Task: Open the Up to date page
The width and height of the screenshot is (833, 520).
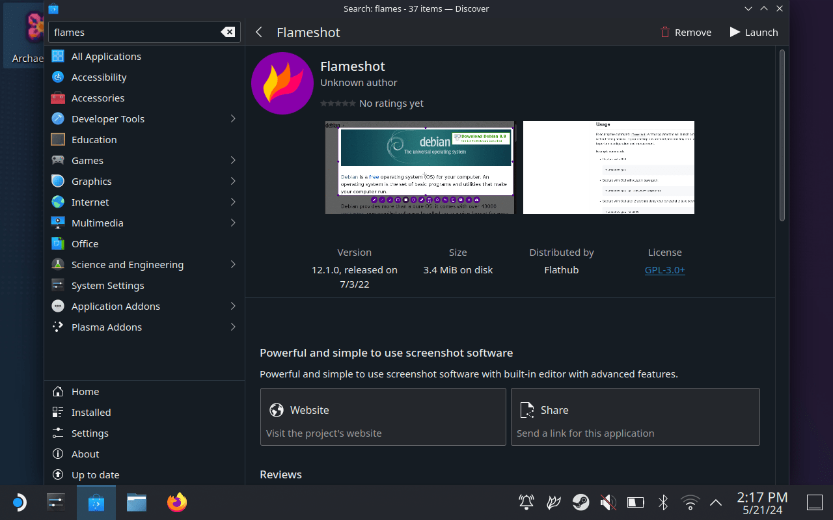Action: pyautogui.click(x=144, y=474)
